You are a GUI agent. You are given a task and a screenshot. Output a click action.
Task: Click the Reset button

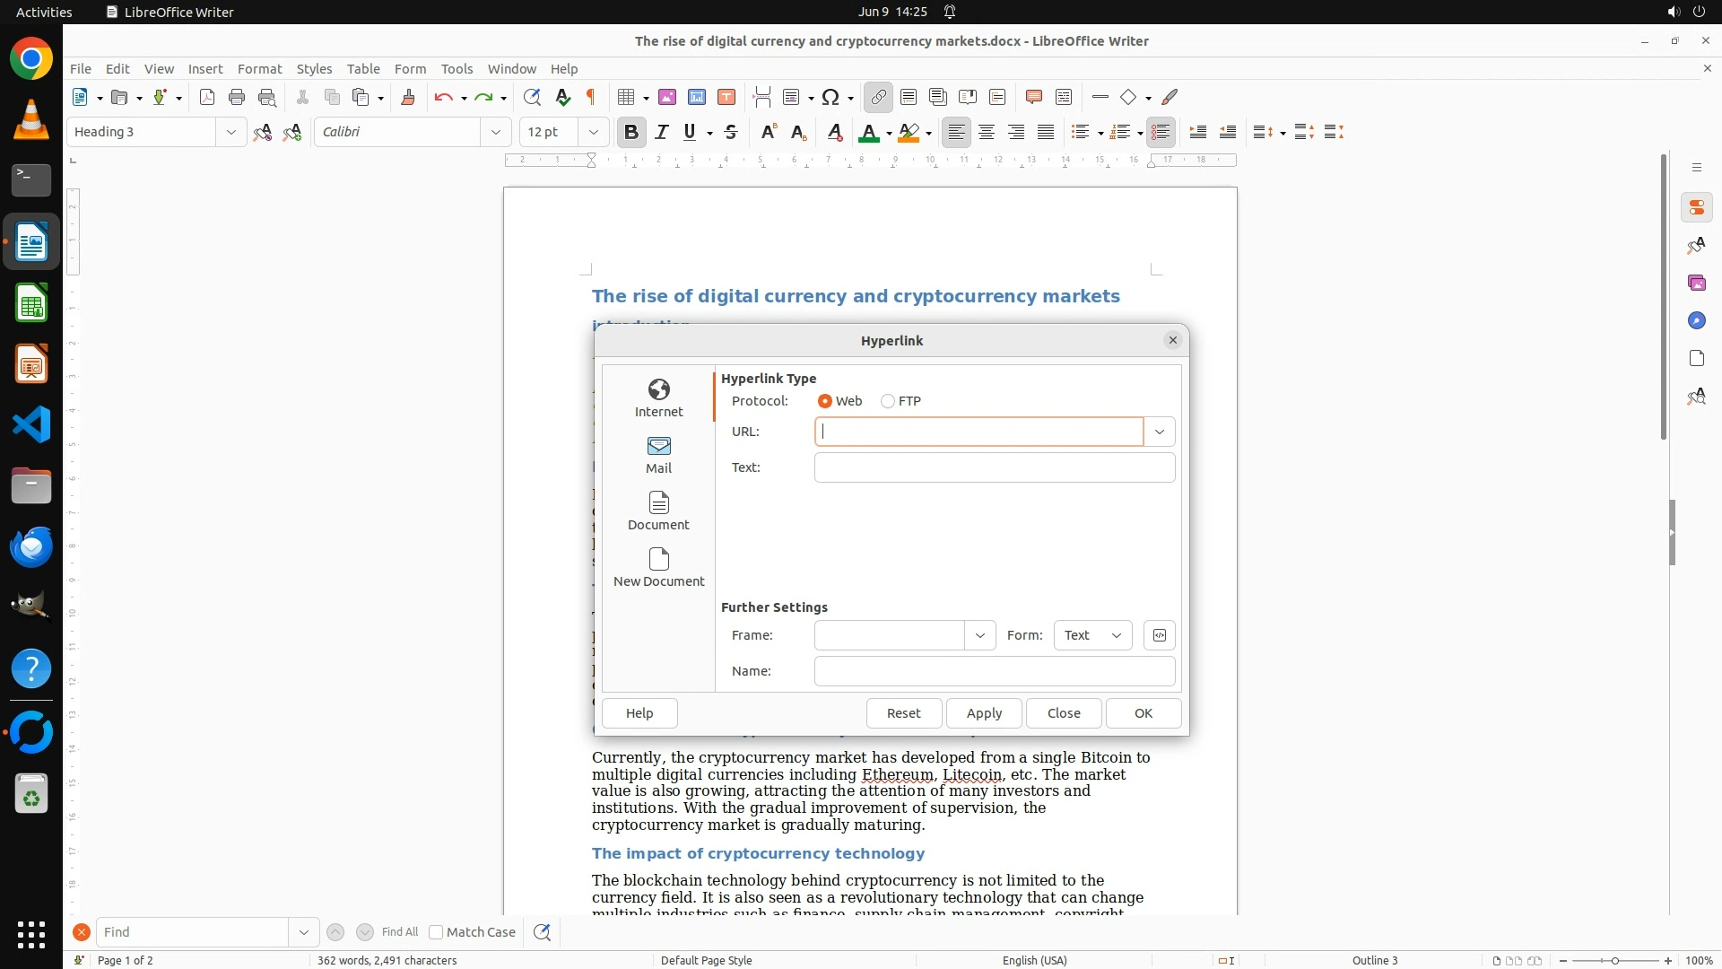pos(903,713)
